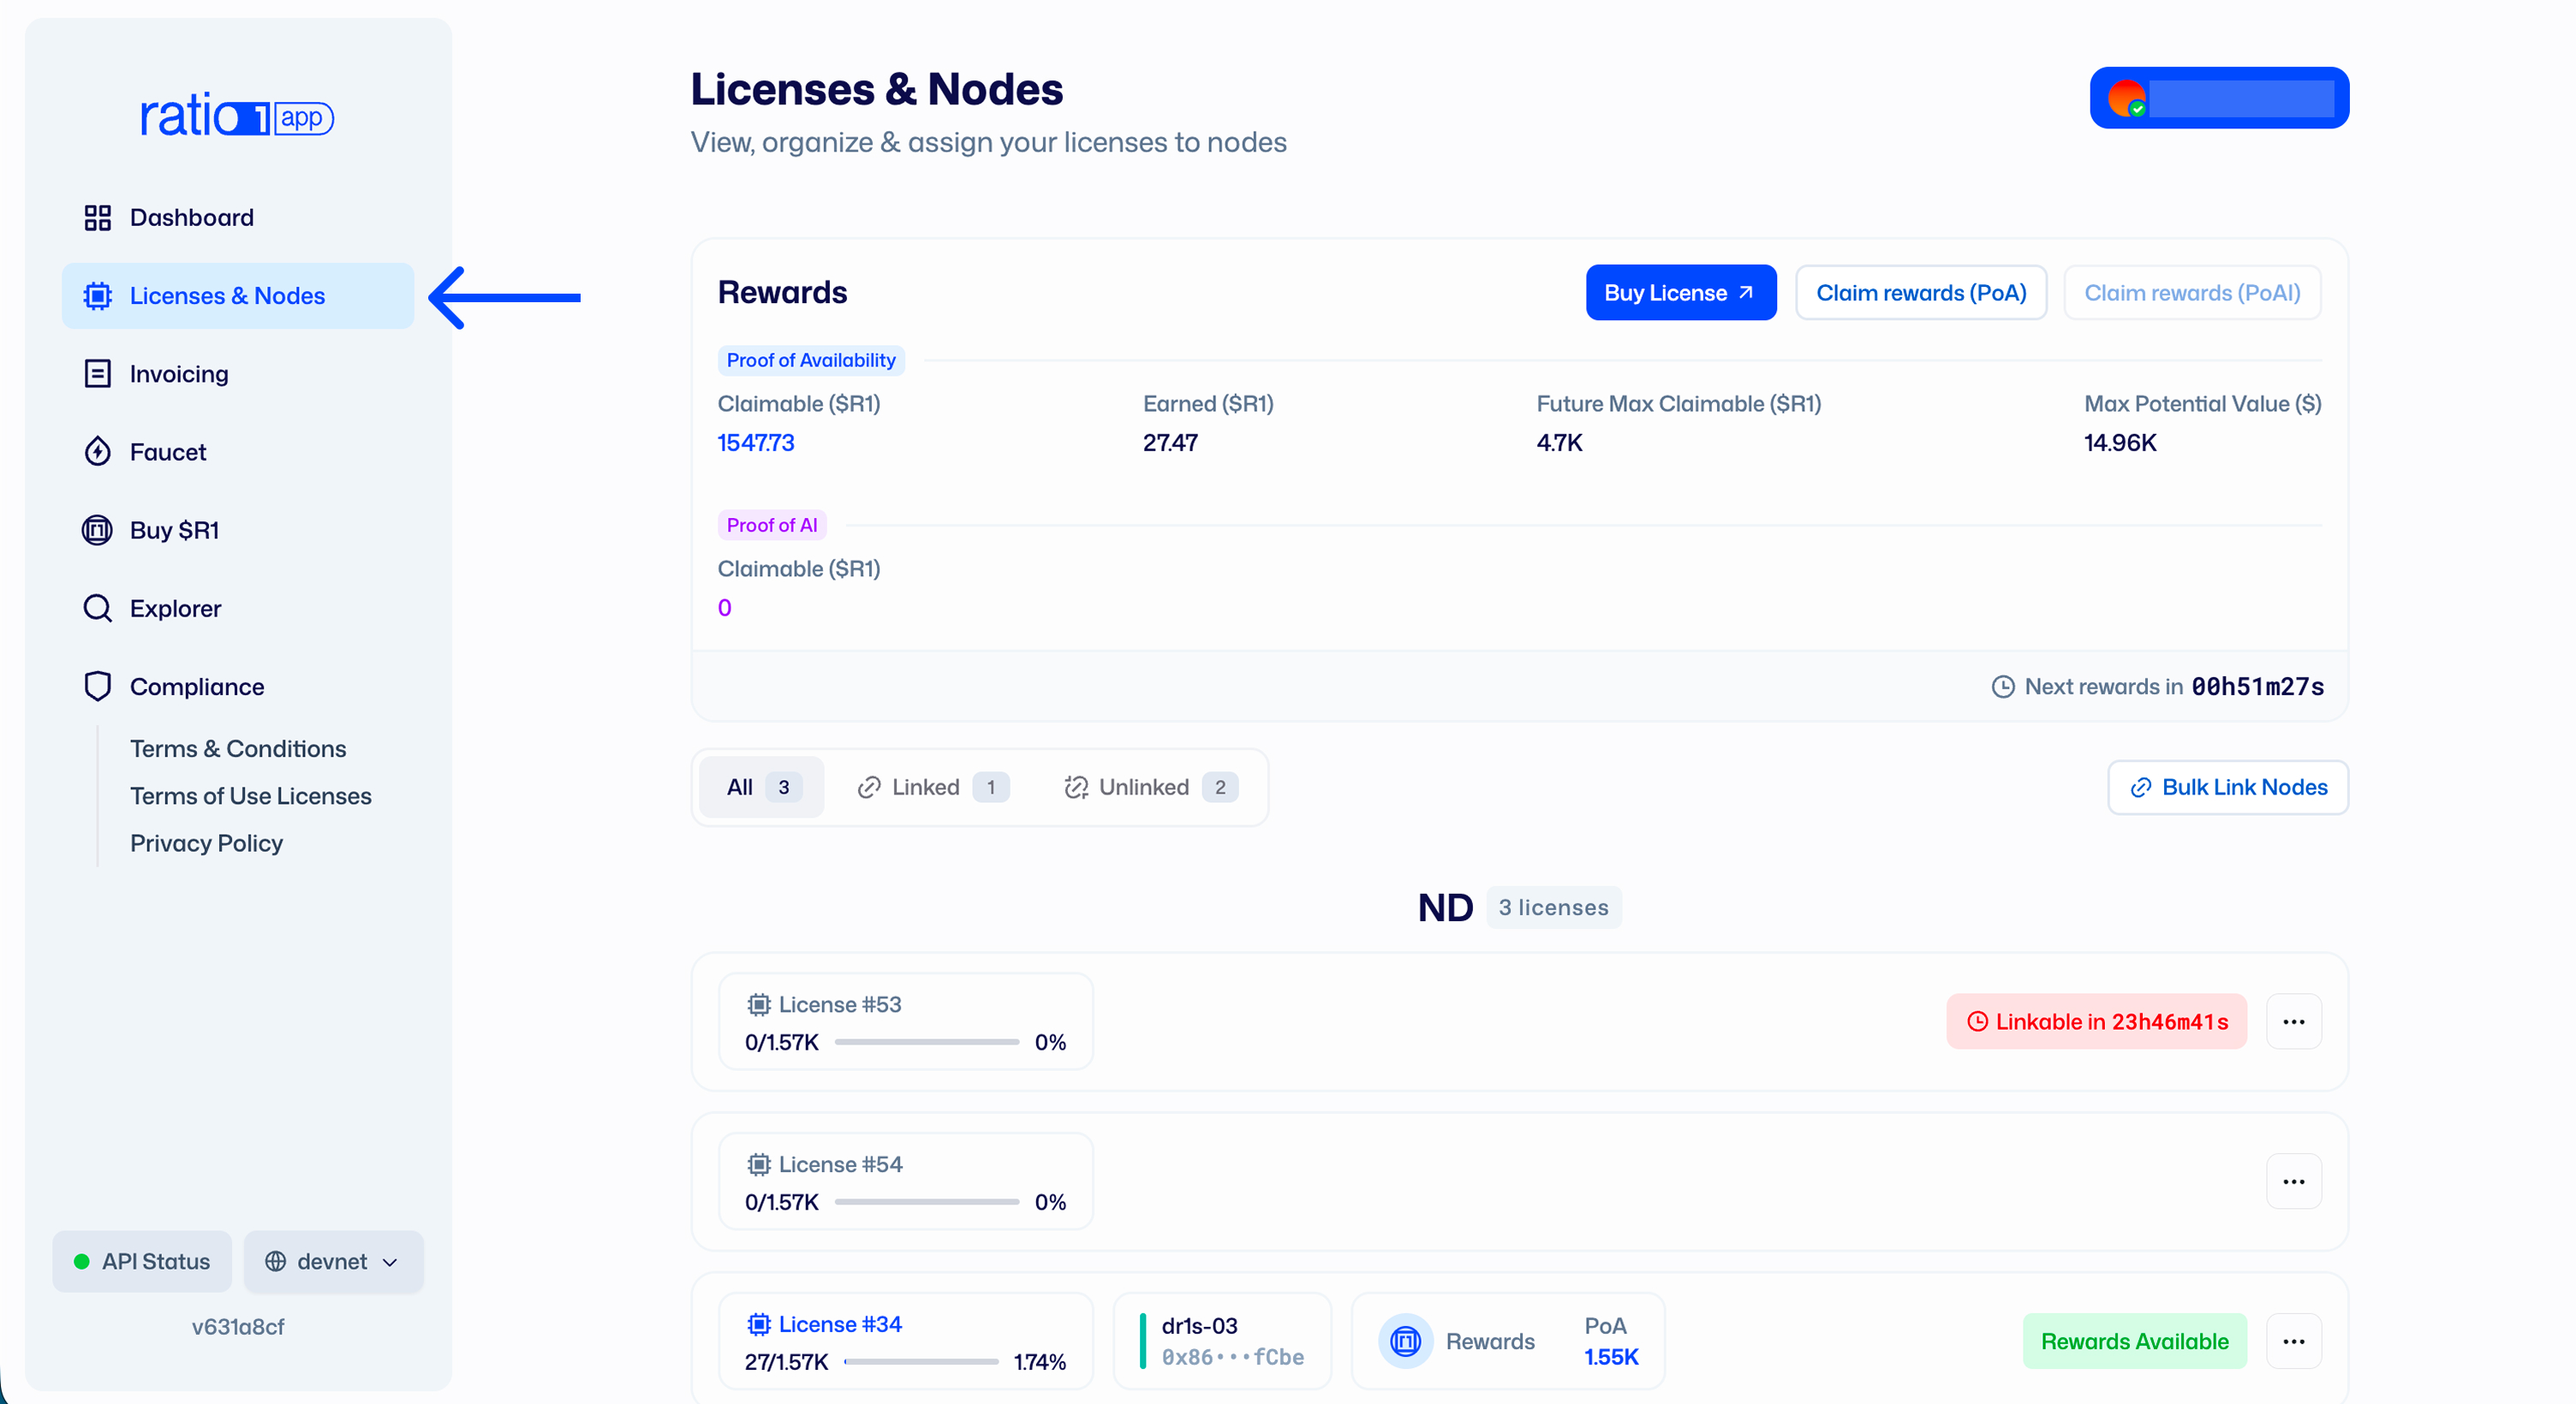Click the PoA rewards value 1.55K
Image resolution: width=2576 pixels, height=1404 pixels.
pos(1611,1357)
